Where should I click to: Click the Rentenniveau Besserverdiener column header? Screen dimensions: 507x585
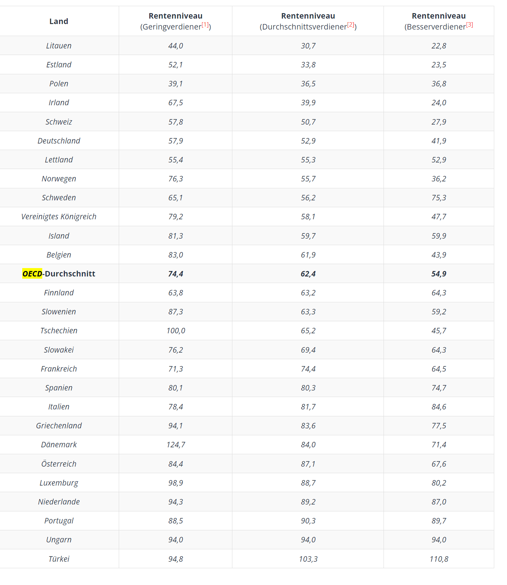click(439, 21)
